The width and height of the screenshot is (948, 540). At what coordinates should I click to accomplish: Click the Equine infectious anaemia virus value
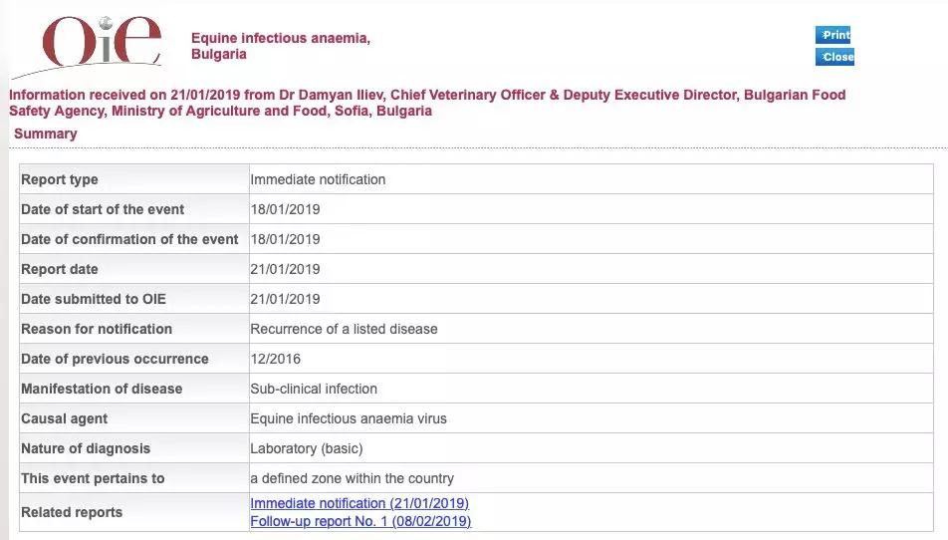tap(349, 418)
